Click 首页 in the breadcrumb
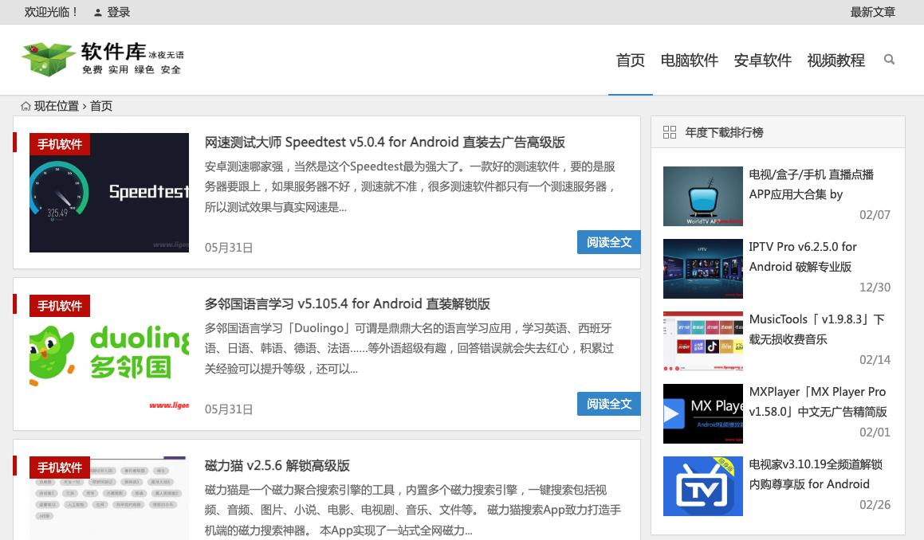The width and height of the screenshot is (924, 540). click(x=100, y=106)
